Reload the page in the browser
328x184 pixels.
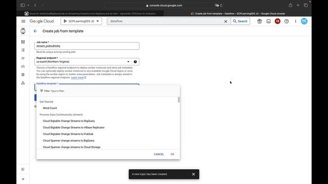pos(221,6)
